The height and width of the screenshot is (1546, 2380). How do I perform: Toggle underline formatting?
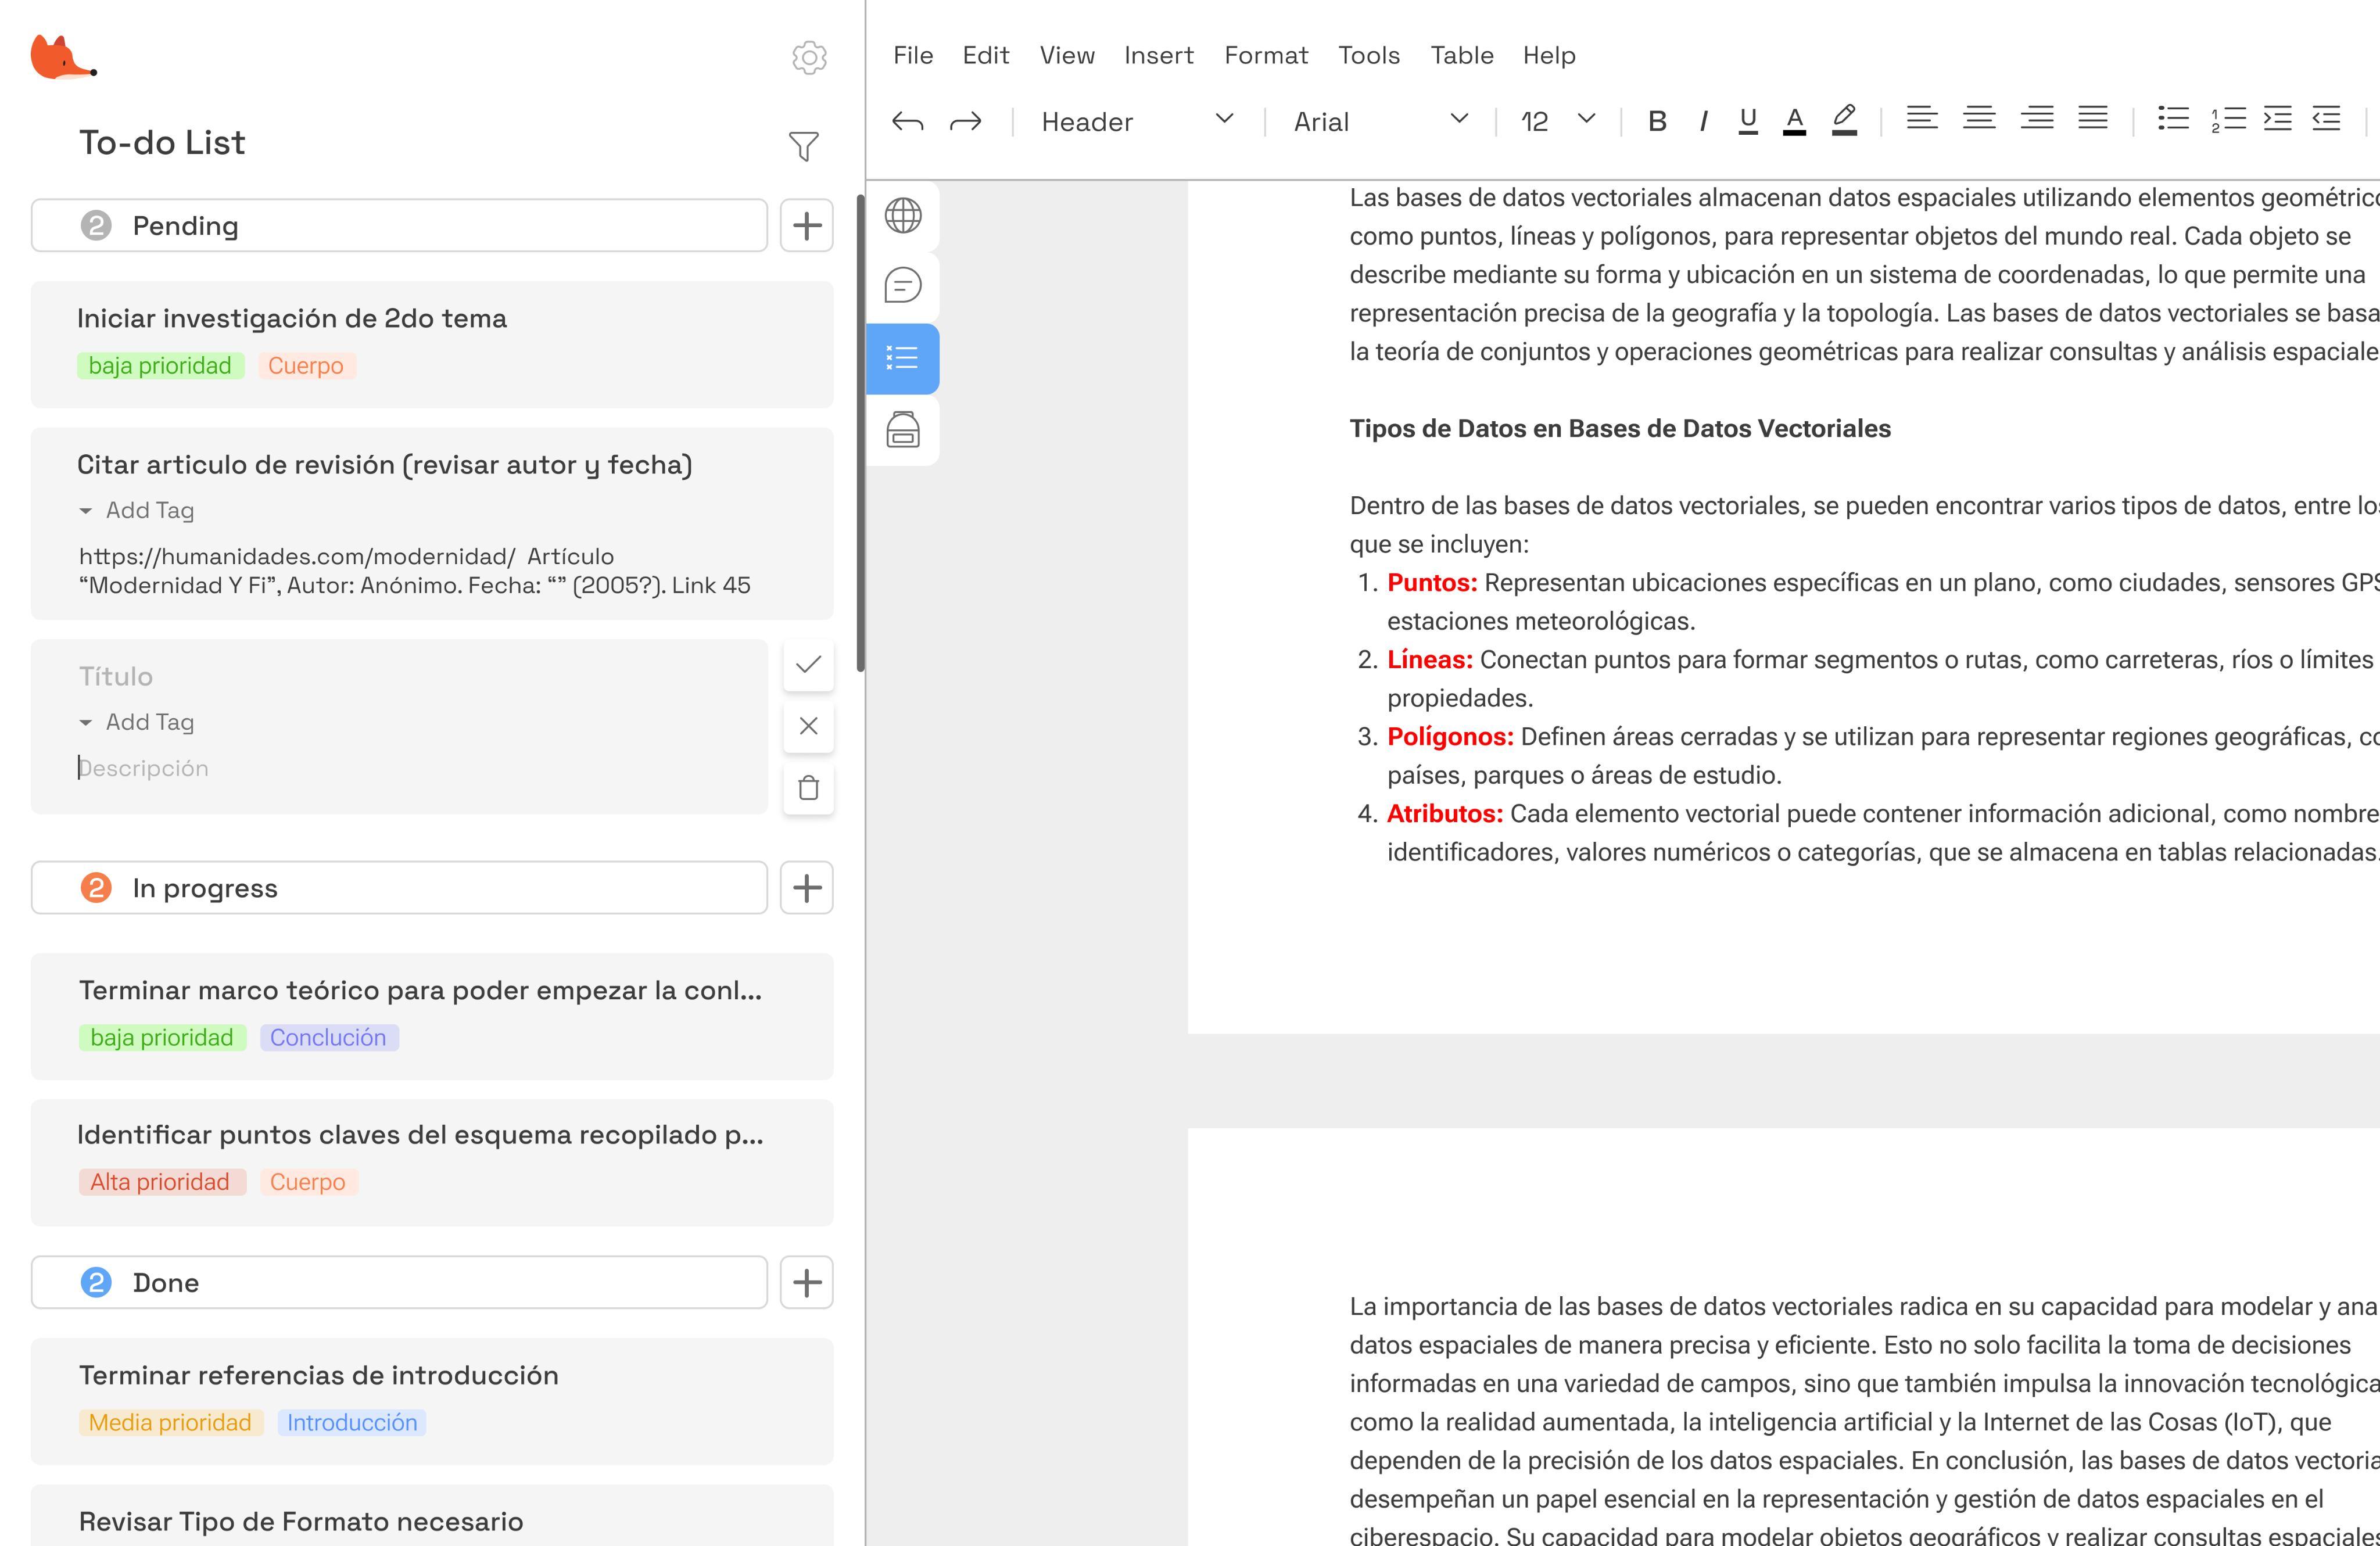click(x=1747, y=121)
